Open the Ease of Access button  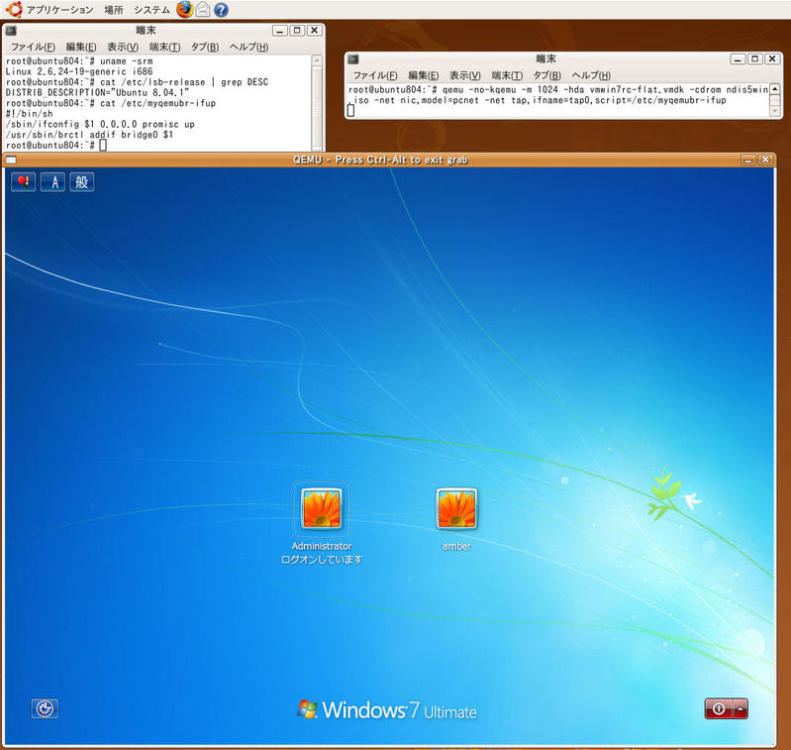(45, 708)
